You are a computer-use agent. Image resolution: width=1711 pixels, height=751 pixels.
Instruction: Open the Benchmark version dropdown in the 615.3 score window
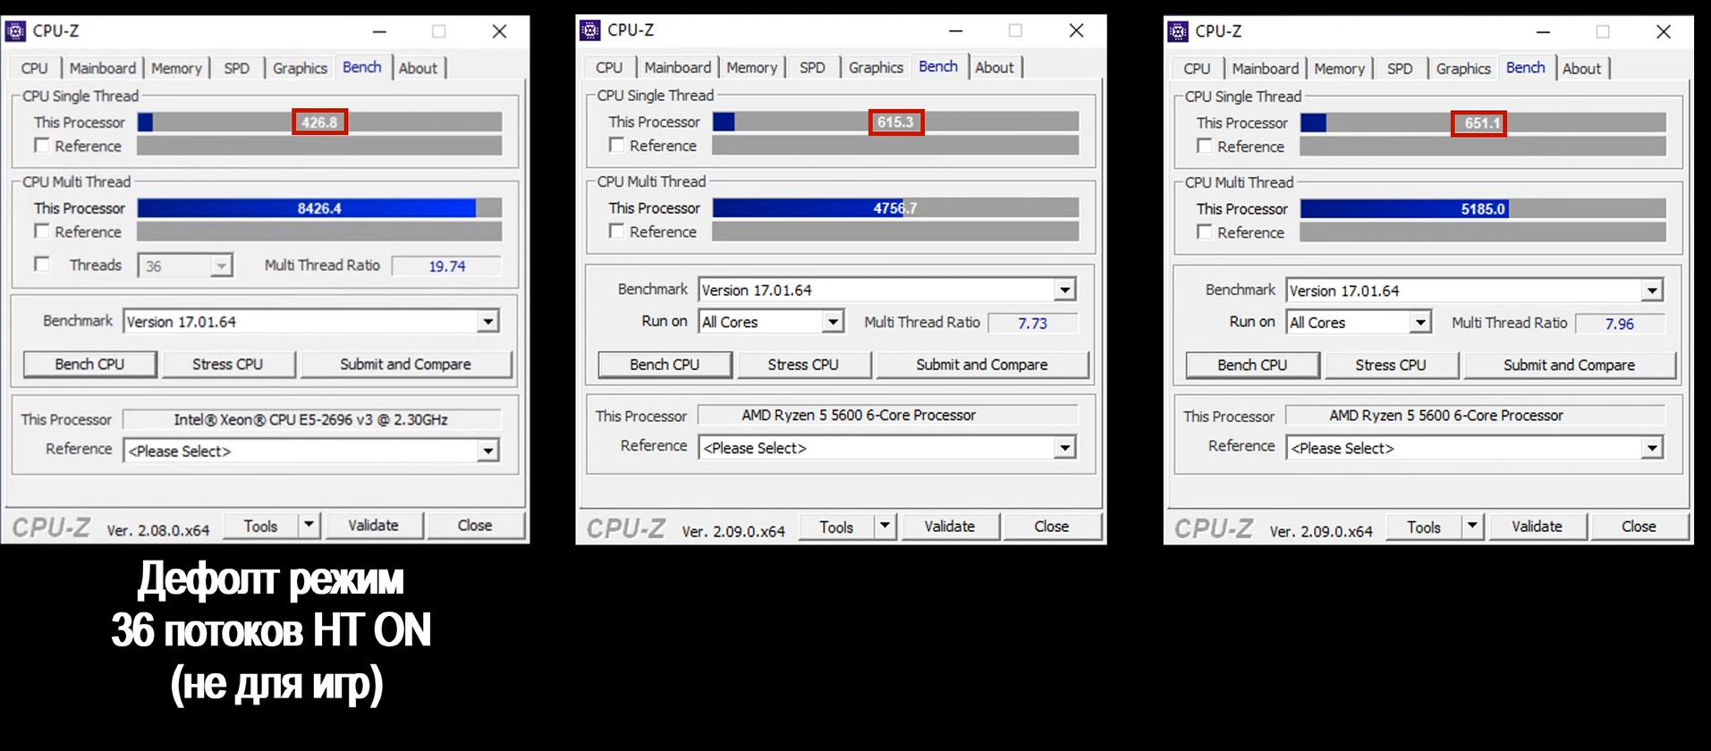tap(1064, 290)
